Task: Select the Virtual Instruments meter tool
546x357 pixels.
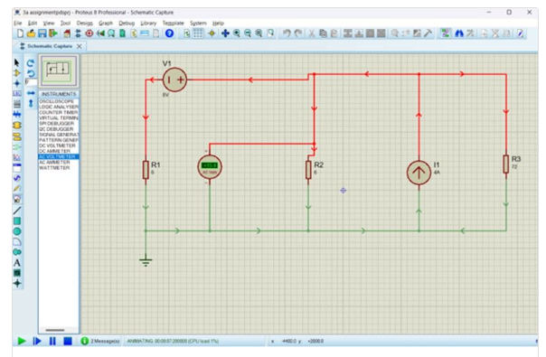Action: click(16, 199)
